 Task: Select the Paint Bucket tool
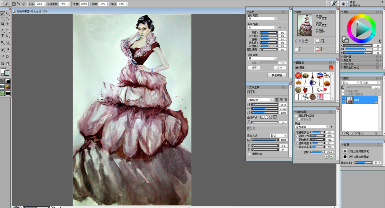point(8,57)
